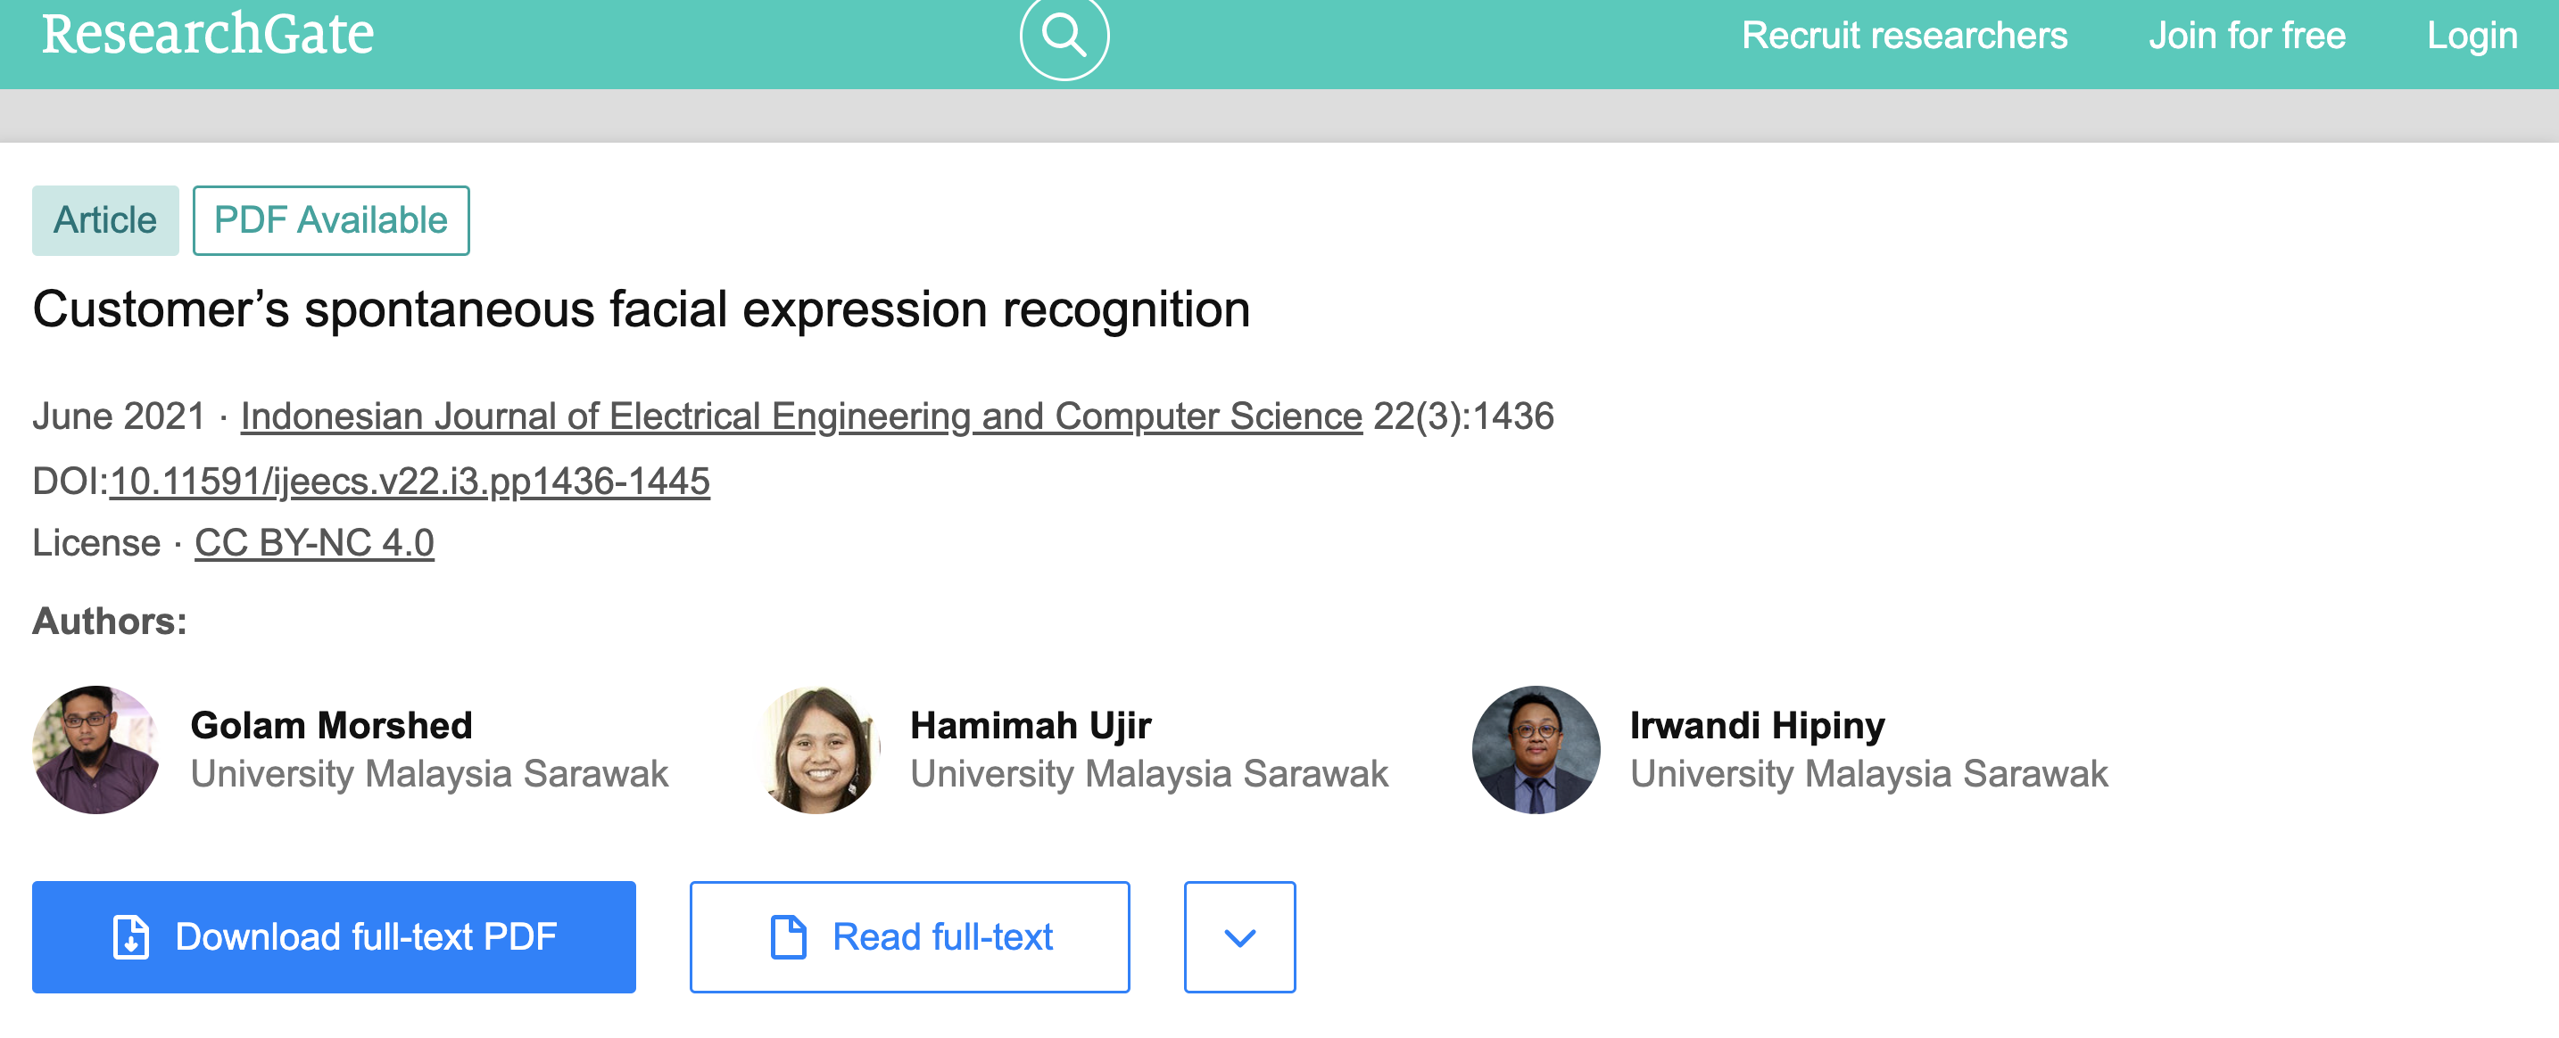Open the CC BY-NC 4.0 license link
The width and height of the screenshot is (2559, 1038).
coord(314,542)
